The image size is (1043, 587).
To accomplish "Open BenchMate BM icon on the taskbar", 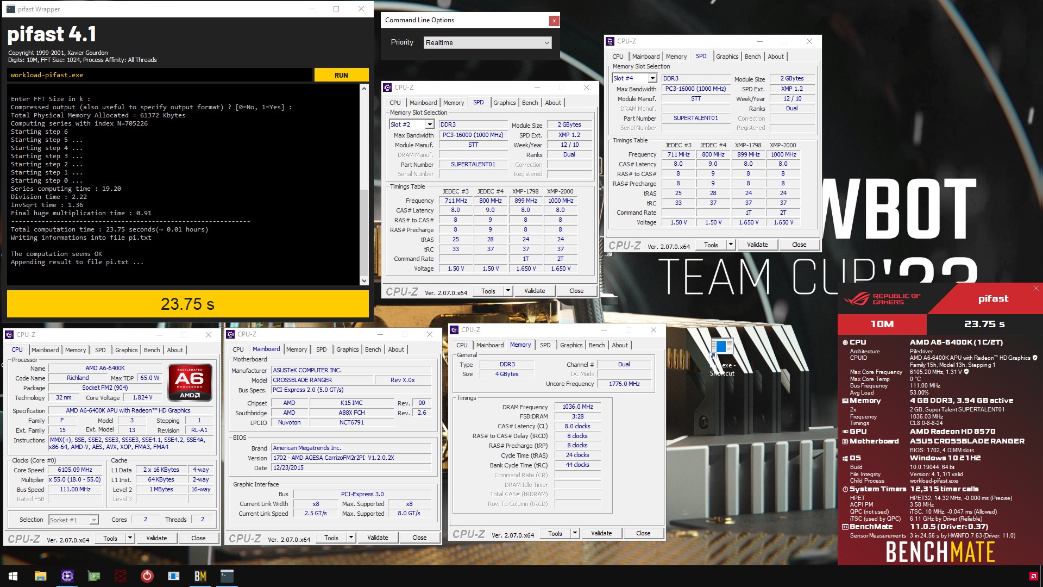I will click(200, 576).
